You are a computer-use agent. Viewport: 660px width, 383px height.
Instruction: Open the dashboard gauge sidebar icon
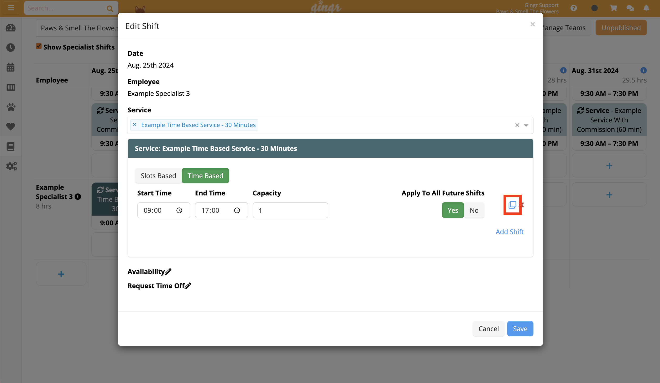[x=11, y=28]
